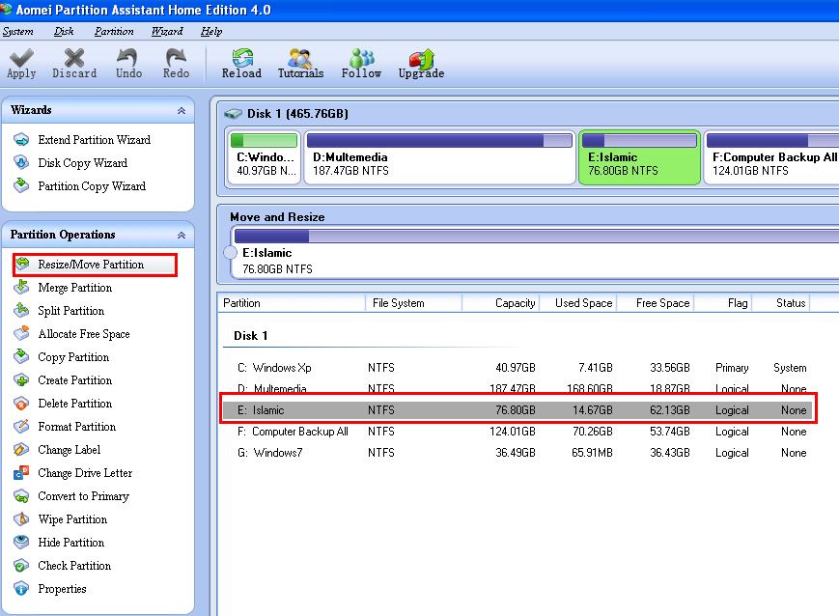Select Hide Partition operation

pyautogui.click(x=70, y=543)
